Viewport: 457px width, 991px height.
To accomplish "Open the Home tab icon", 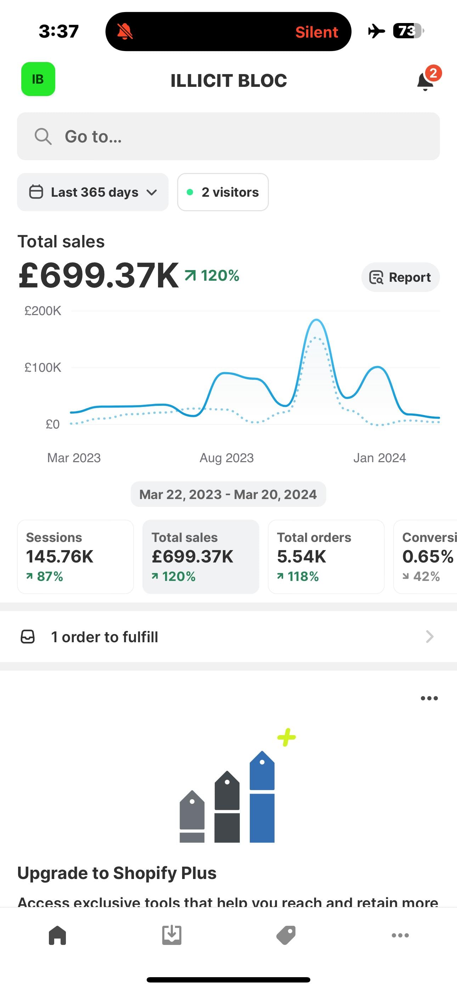I will pyautogui.click(x=57, y=935).
